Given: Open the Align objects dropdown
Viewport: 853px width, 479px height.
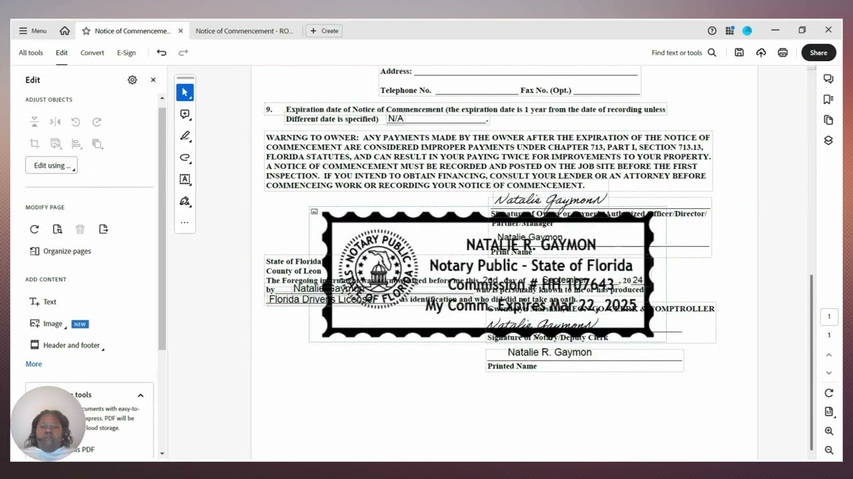Looking at the screenshot, I should click(x=76, y=143).
